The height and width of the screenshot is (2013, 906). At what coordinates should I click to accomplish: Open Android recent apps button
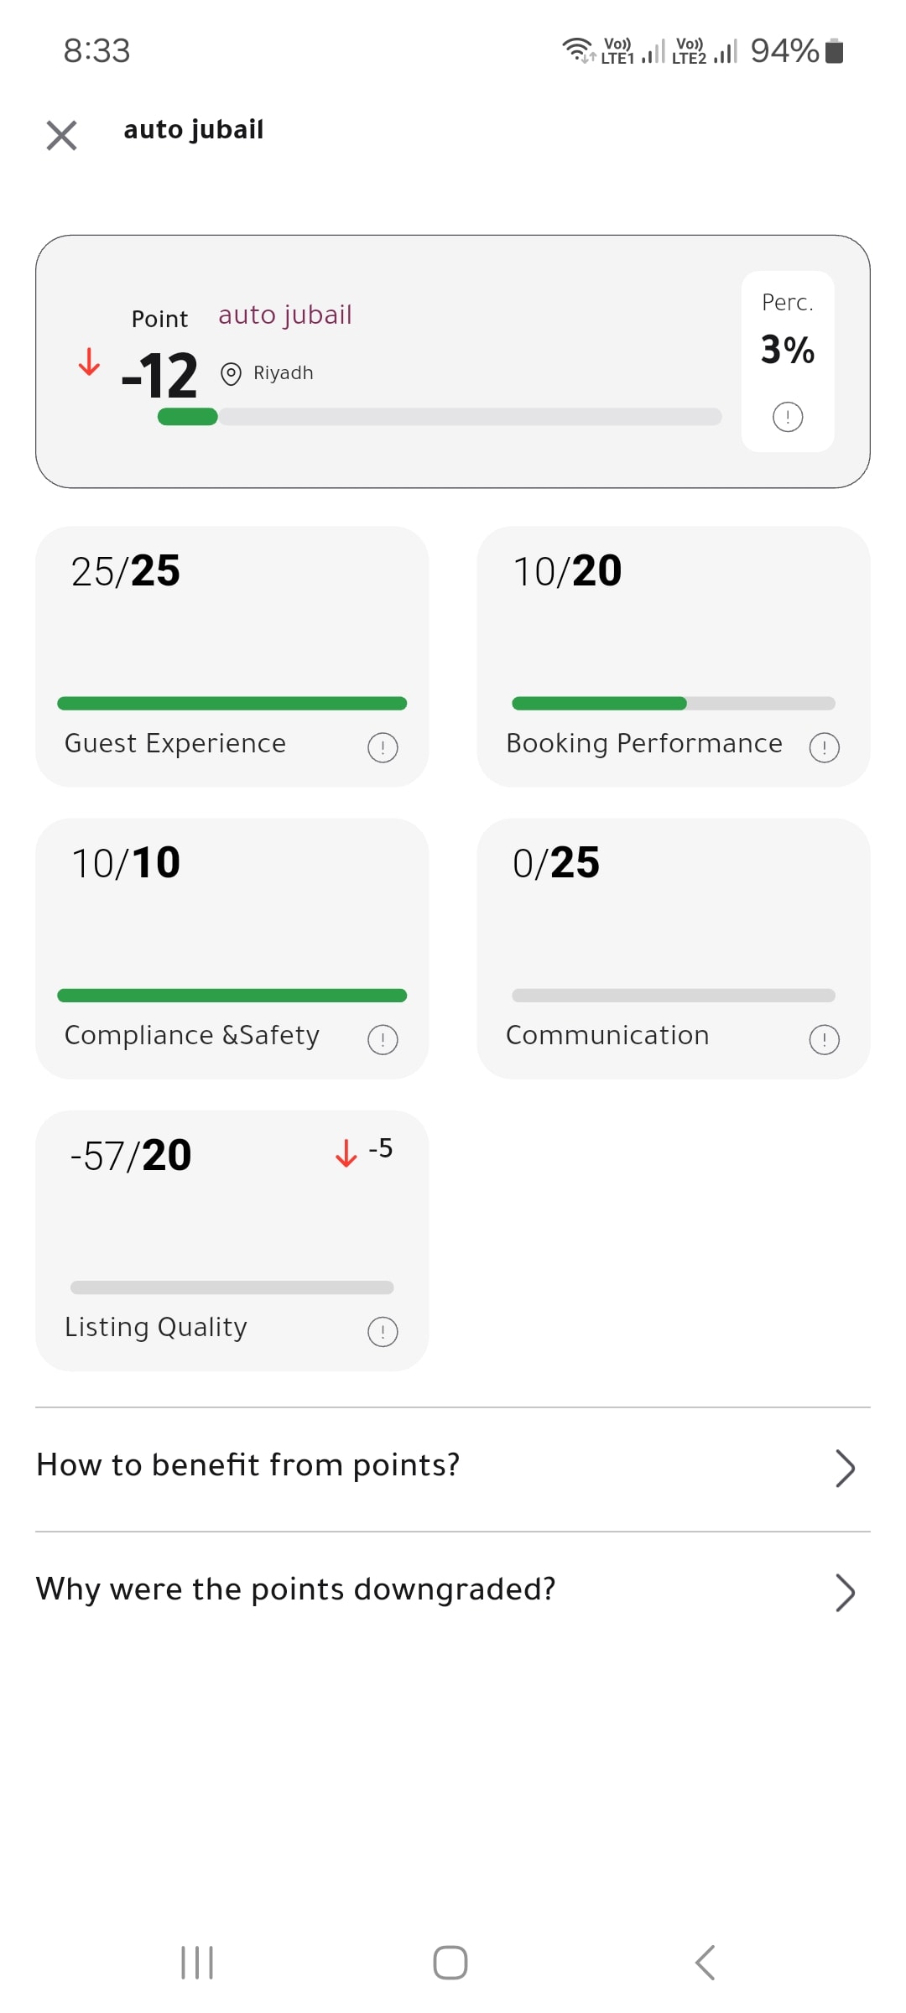[x=197, y=1963]
